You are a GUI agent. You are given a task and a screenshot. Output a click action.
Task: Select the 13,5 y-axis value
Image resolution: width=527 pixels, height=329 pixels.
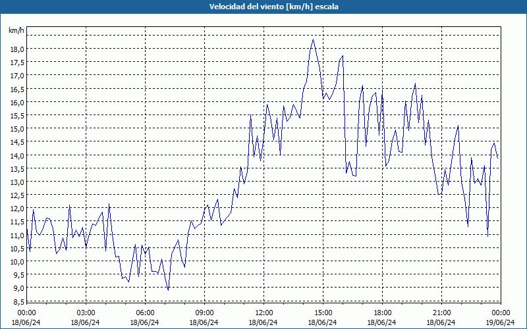[x=17, y=169]
